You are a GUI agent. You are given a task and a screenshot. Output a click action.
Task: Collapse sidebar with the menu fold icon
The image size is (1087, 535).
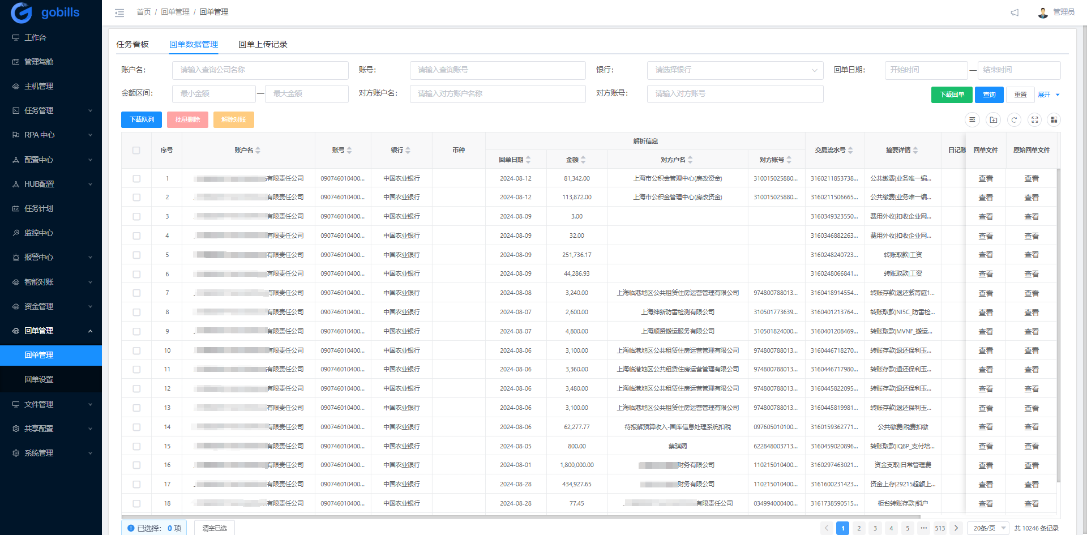pos(119,12)
